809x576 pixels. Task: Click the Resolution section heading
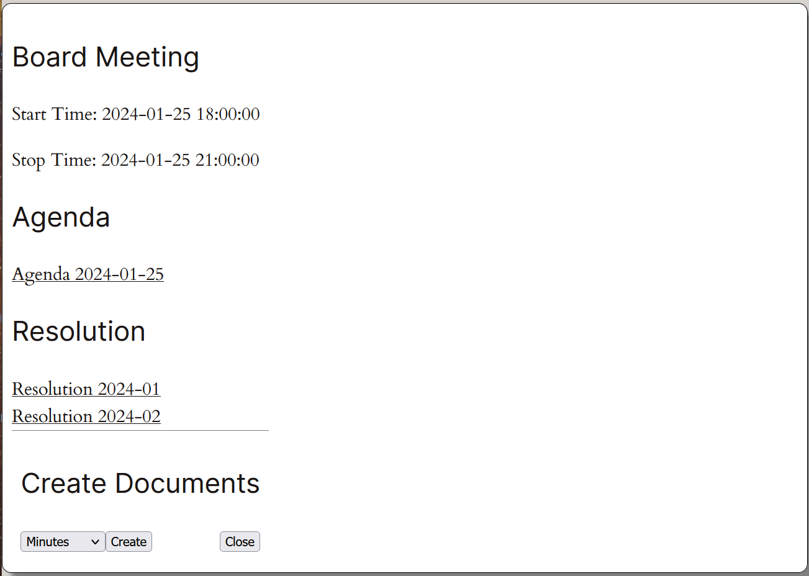[78, 331]
